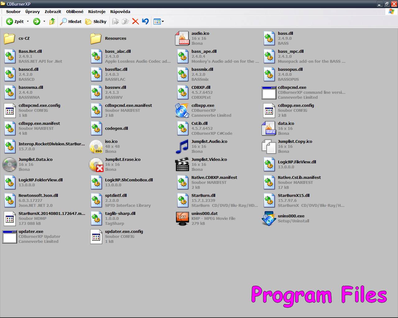Select the updater.exe.config file icon
The width and height of the screenshot is (398, 318).
96,236
